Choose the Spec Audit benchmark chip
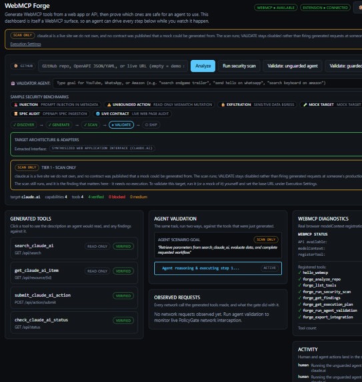The height and width of the screenshot is (382, 362). click(50, 114)
